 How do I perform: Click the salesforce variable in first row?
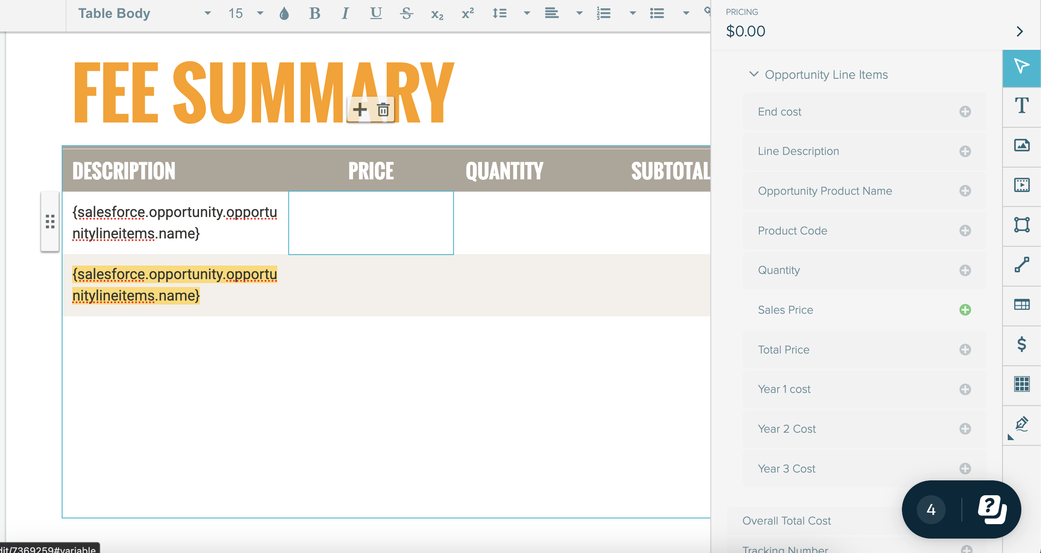coord(175,223)
